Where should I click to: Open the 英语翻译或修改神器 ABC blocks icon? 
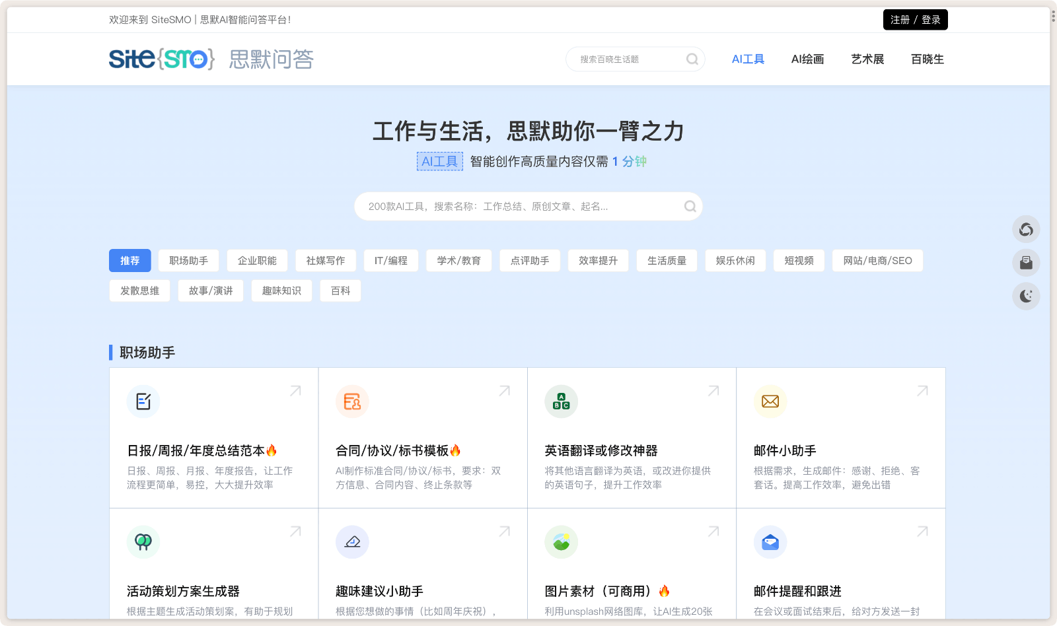[561, 401]
